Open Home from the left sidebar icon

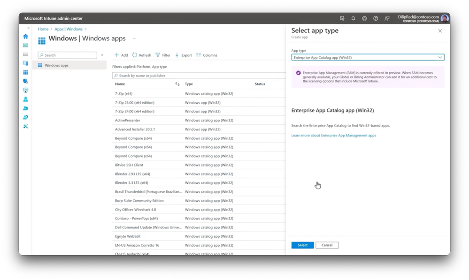pyautogui.click(x=25, y=37)
